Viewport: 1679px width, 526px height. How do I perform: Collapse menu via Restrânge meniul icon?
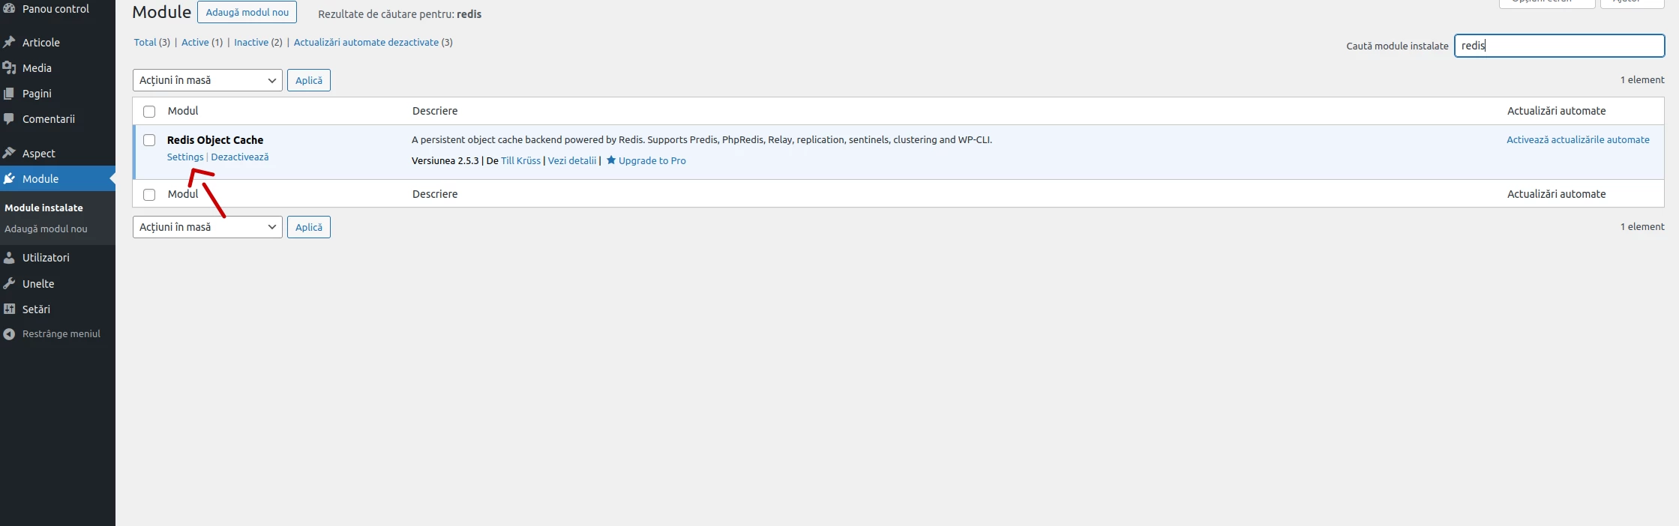point(10,334)
